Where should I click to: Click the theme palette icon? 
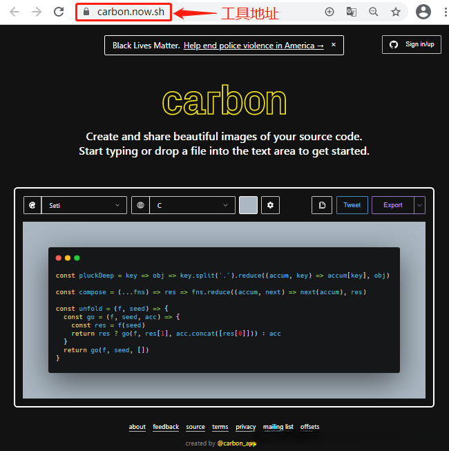point(32,205)
